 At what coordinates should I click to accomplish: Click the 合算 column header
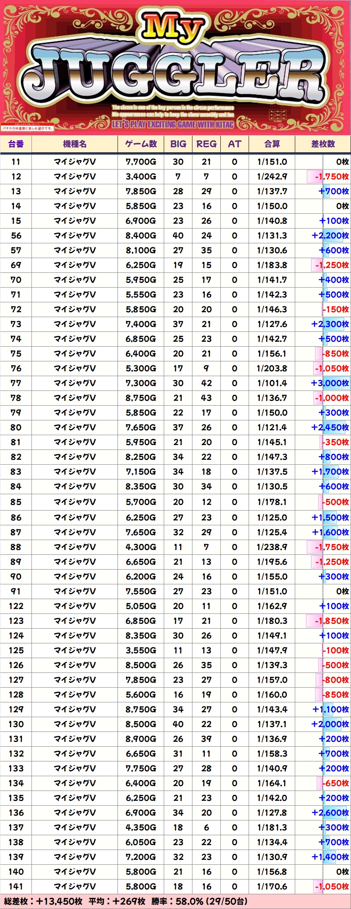pyautogui.click(x=272, y=144)
